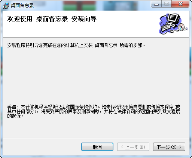The width and height of the screenshot is (192, 158).
Task: Click the empty title bar beside window title
Action: 92,6
